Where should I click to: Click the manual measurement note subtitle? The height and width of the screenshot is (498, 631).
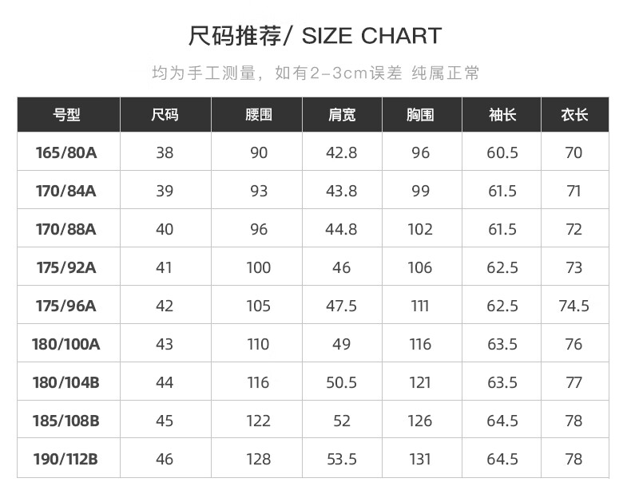[315, 73]
